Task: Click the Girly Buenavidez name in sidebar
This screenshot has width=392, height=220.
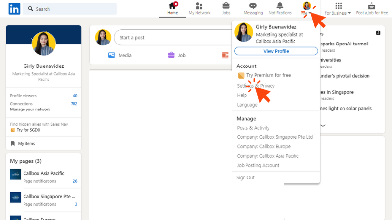Action: [44, 66]
